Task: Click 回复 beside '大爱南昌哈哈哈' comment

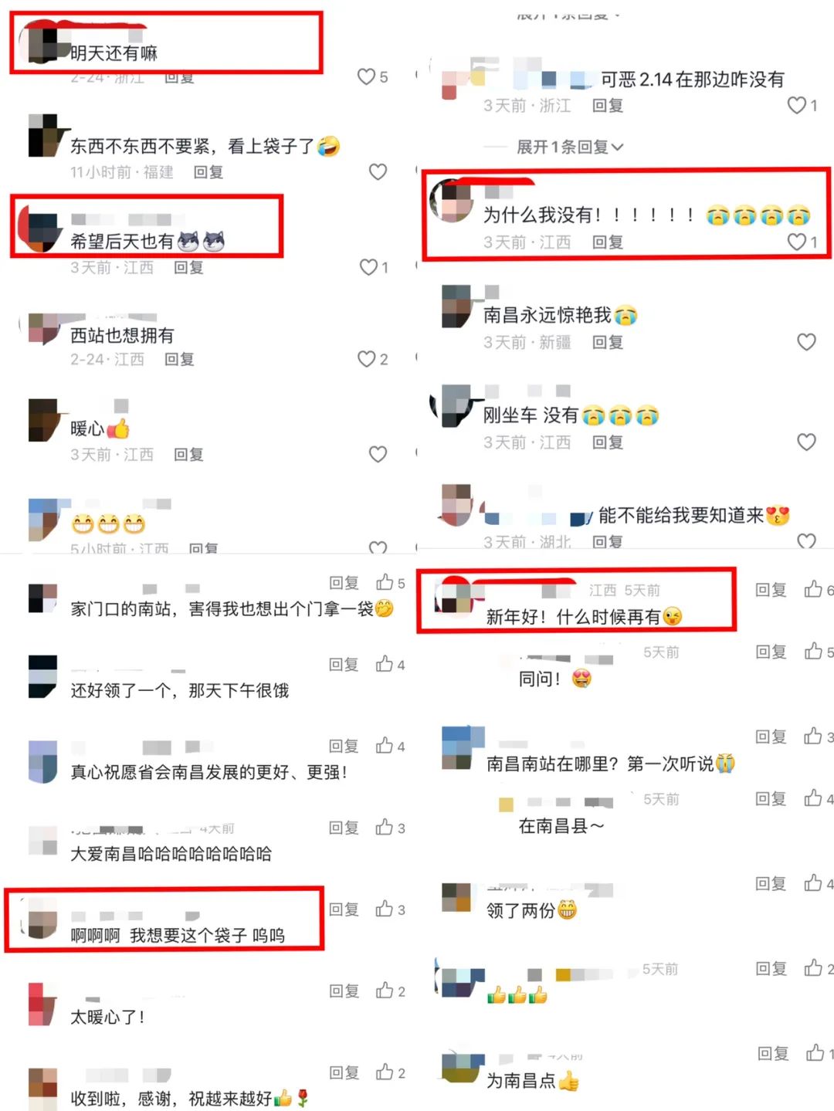Action: click(x=344, y=828)
